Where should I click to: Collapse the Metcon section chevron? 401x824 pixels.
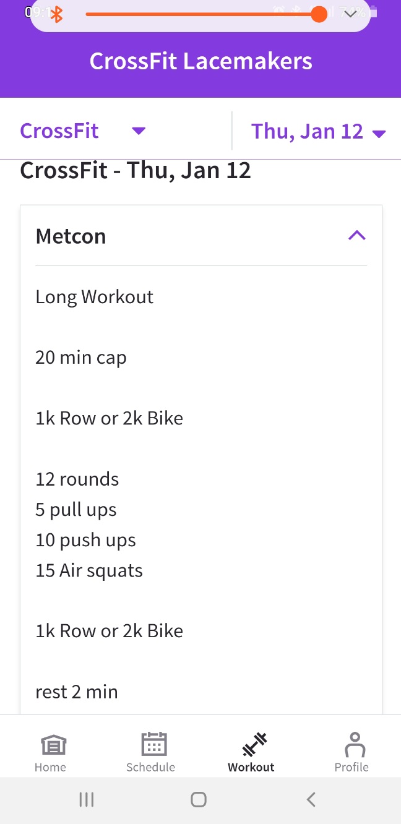point(357,235)
